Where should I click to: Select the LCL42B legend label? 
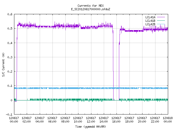[150, 24]
